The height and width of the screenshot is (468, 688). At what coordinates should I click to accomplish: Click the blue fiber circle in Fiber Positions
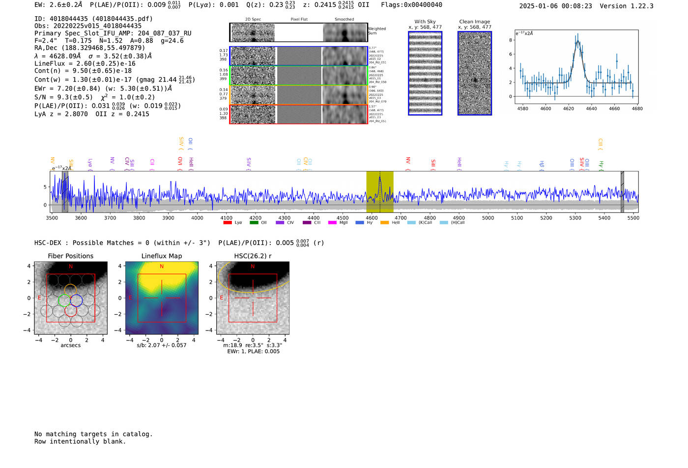pyautogui.click(x=76, y=301)
